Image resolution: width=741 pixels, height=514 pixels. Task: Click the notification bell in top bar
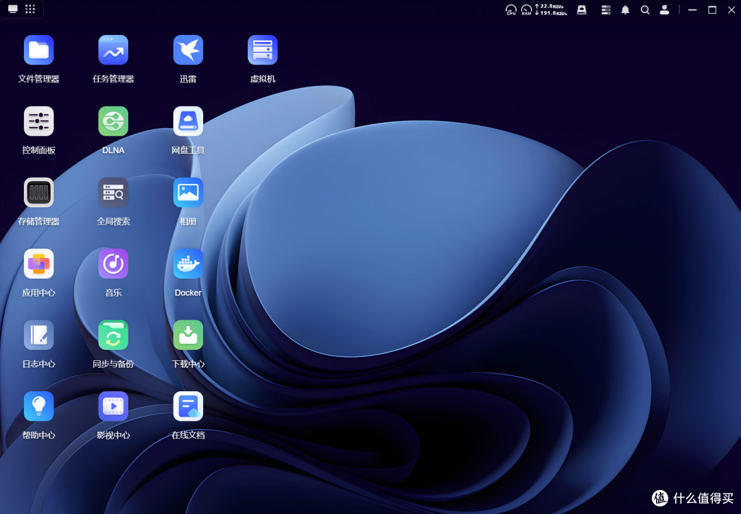pyautogui.click(x=625, y=10)
